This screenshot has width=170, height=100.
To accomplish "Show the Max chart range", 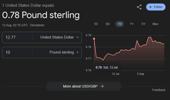I will pyautogui.click(x=155, y=24).
